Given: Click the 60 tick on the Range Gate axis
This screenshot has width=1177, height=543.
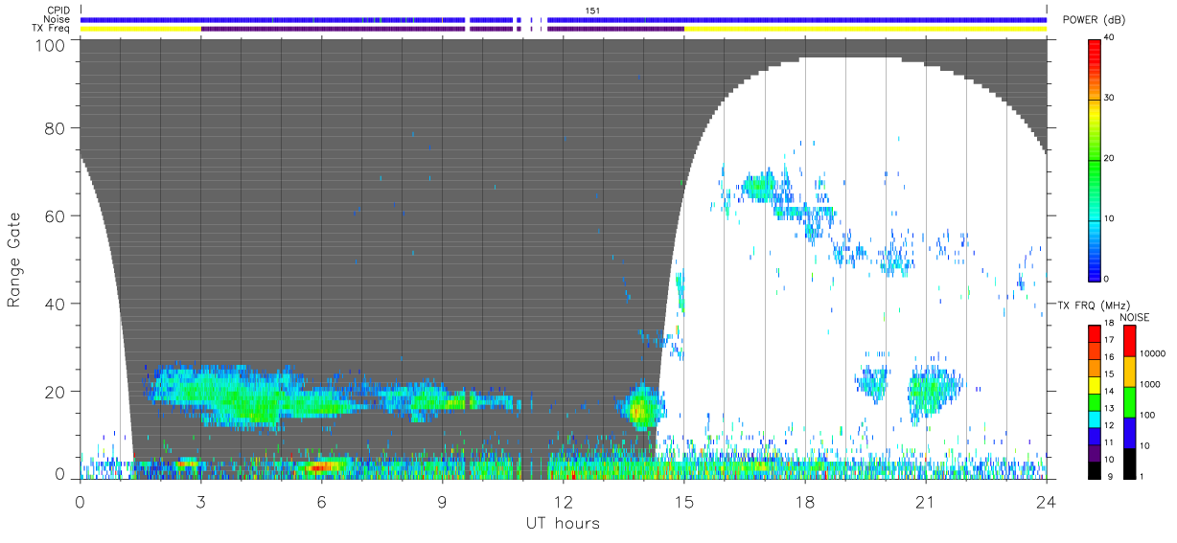Looking at the screenshot, I should [55, 215].
